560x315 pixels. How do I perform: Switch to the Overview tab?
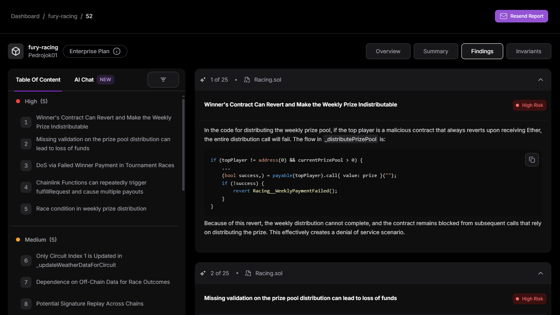[x=388, y=51]
